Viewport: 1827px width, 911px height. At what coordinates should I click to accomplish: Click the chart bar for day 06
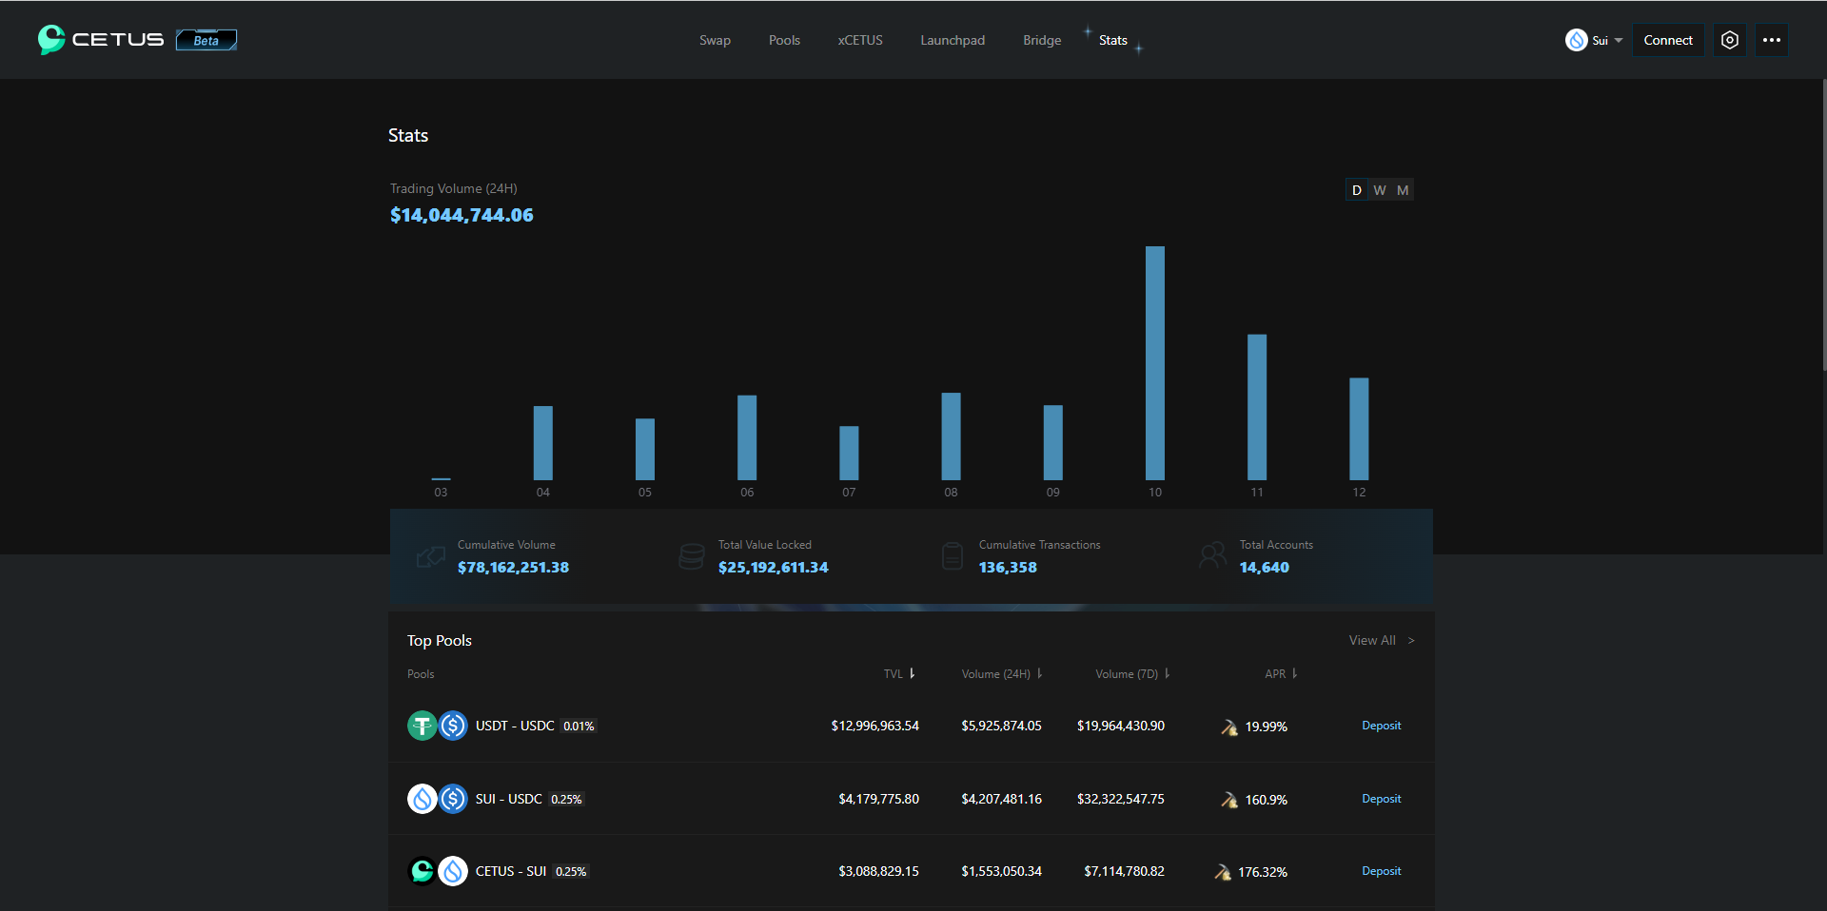tap(747, 437)
